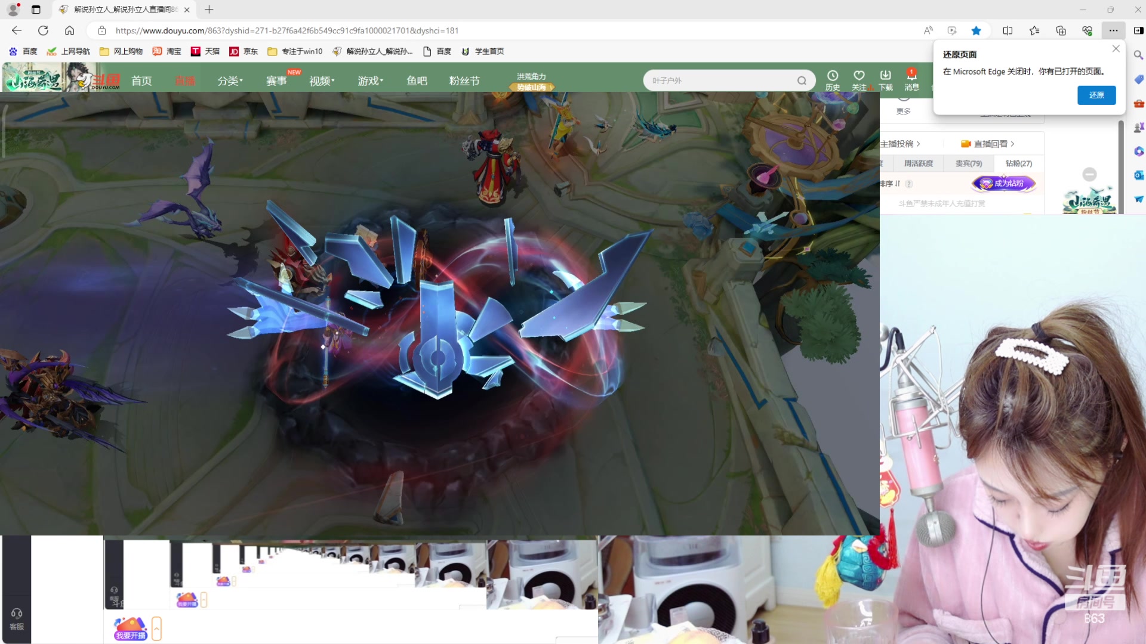Image resolution: width=1146 pixels, height=644 pixels.
Task: Open sidebar tools briefcase icon
Action: [1138, 103]
